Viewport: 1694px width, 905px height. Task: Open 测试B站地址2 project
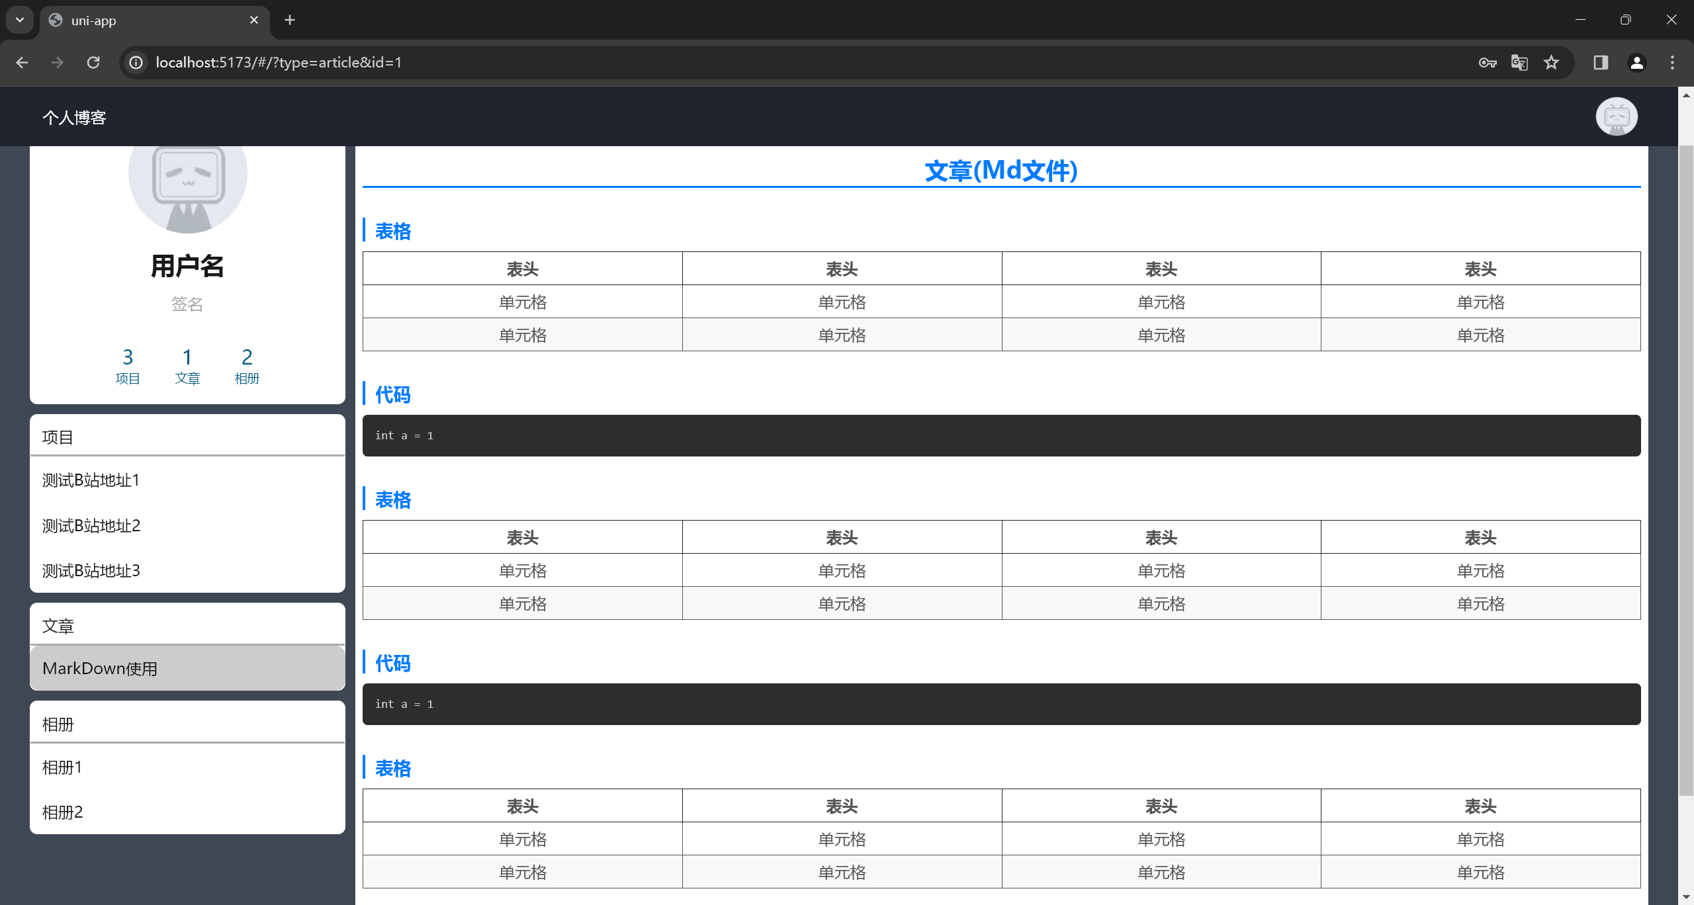coord(187,526)
